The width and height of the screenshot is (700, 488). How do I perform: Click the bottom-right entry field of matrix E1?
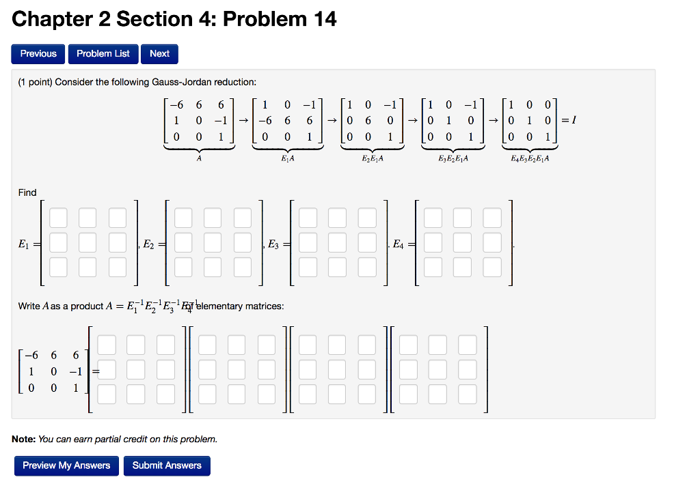click(117, 267)
